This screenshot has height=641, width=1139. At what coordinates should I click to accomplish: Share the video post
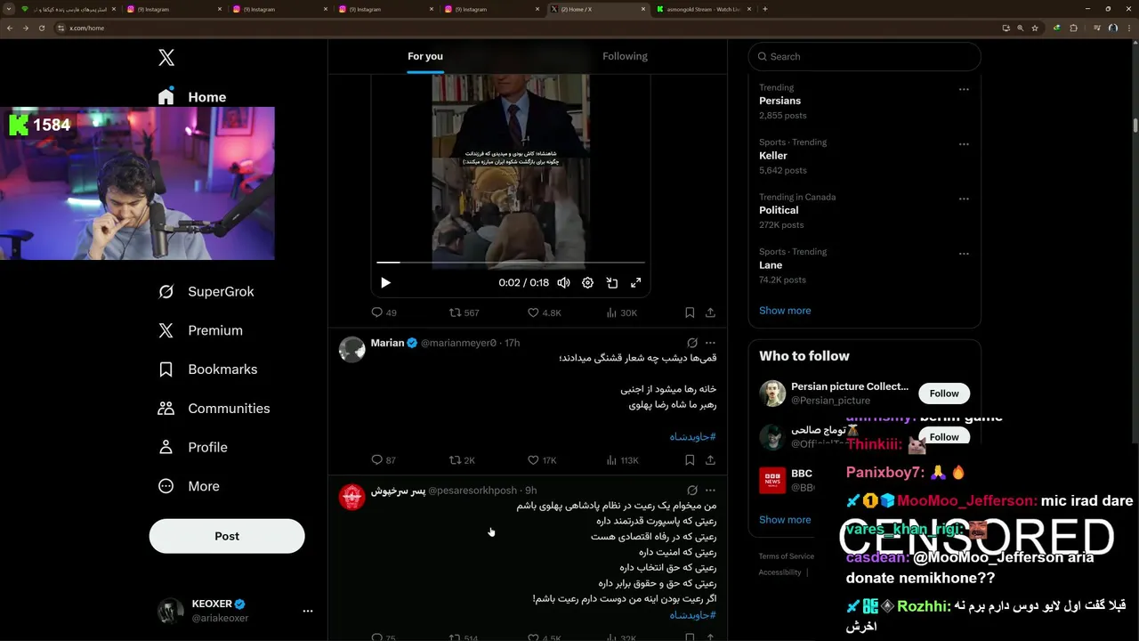(x=710, y=312)
